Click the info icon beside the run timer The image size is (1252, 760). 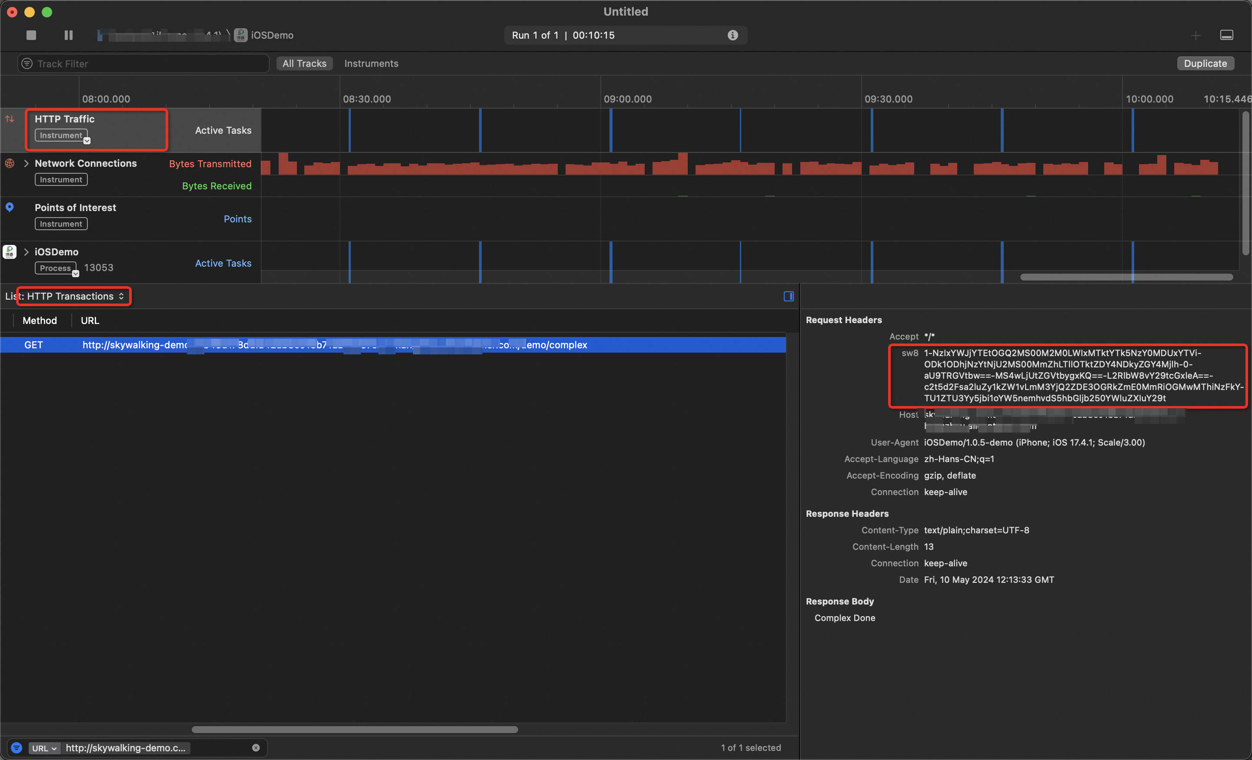pyautogui.click(x=733, y=35)
